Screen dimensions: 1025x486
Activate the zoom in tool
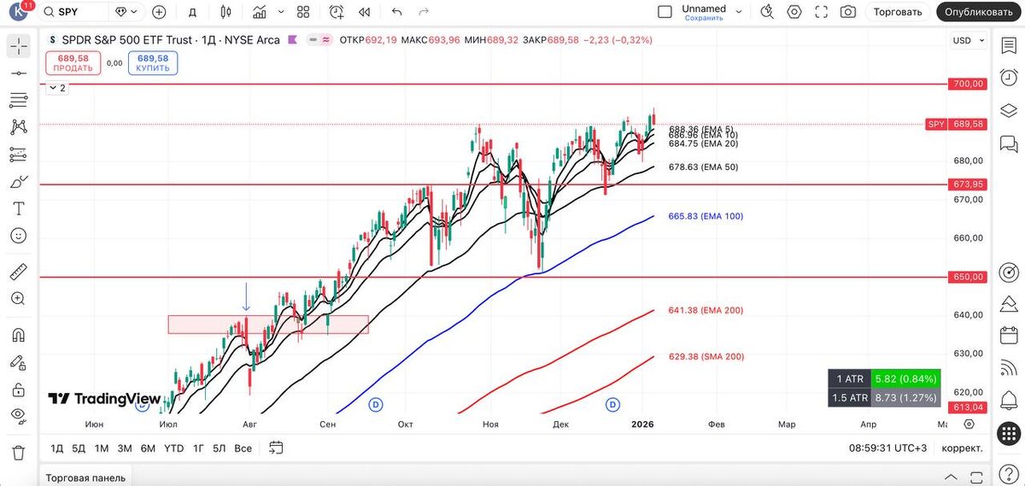(x=18, y=298)
